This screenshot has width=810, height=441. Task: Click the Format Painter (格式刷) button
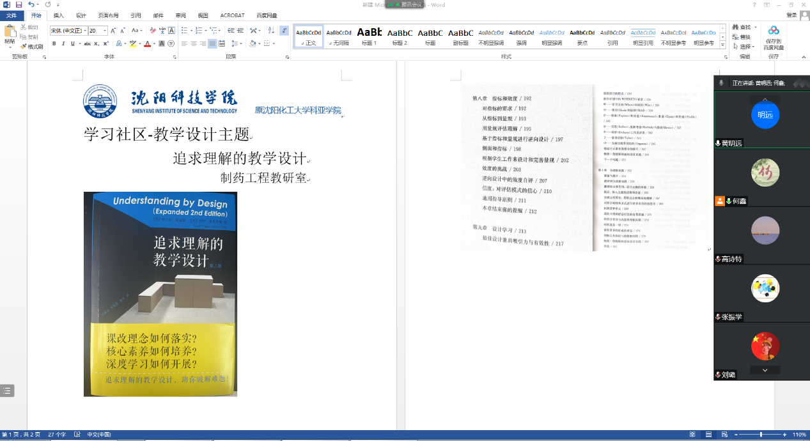coord(32,46)
